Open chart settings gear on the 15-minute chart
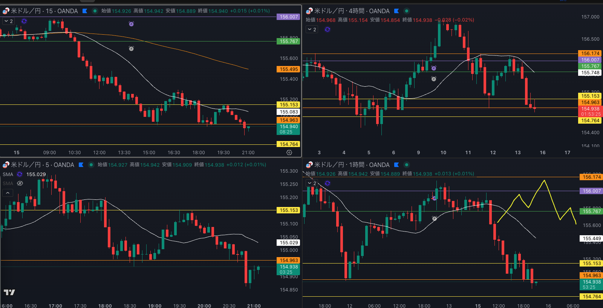 289,153
